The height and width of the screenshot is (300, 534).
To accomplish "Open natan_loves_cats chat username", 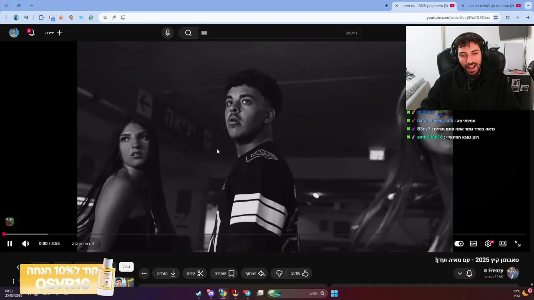I will pos(435,120).
